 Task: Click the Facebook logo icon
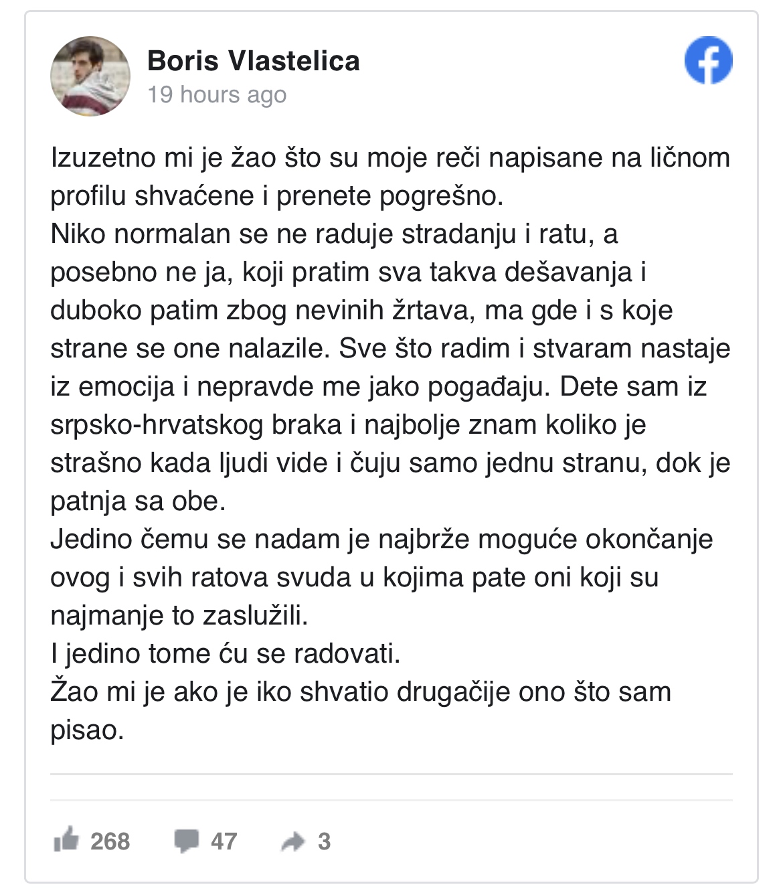point(708,60)
